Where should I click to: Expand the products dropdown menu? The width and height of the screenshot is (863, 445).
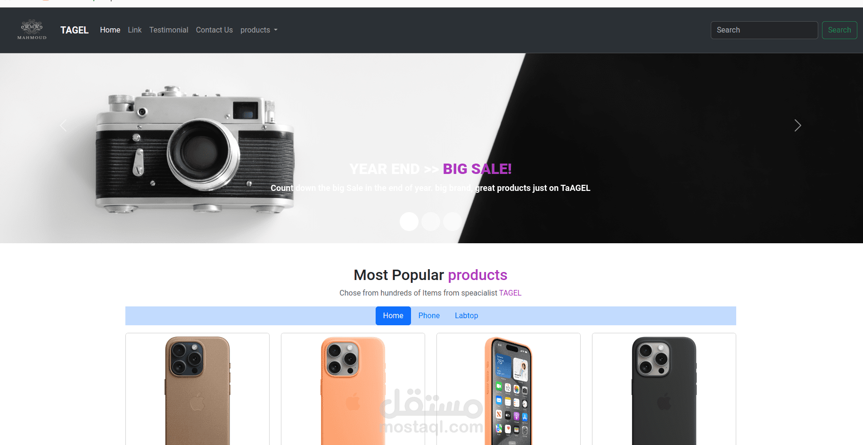coord(259,30)
